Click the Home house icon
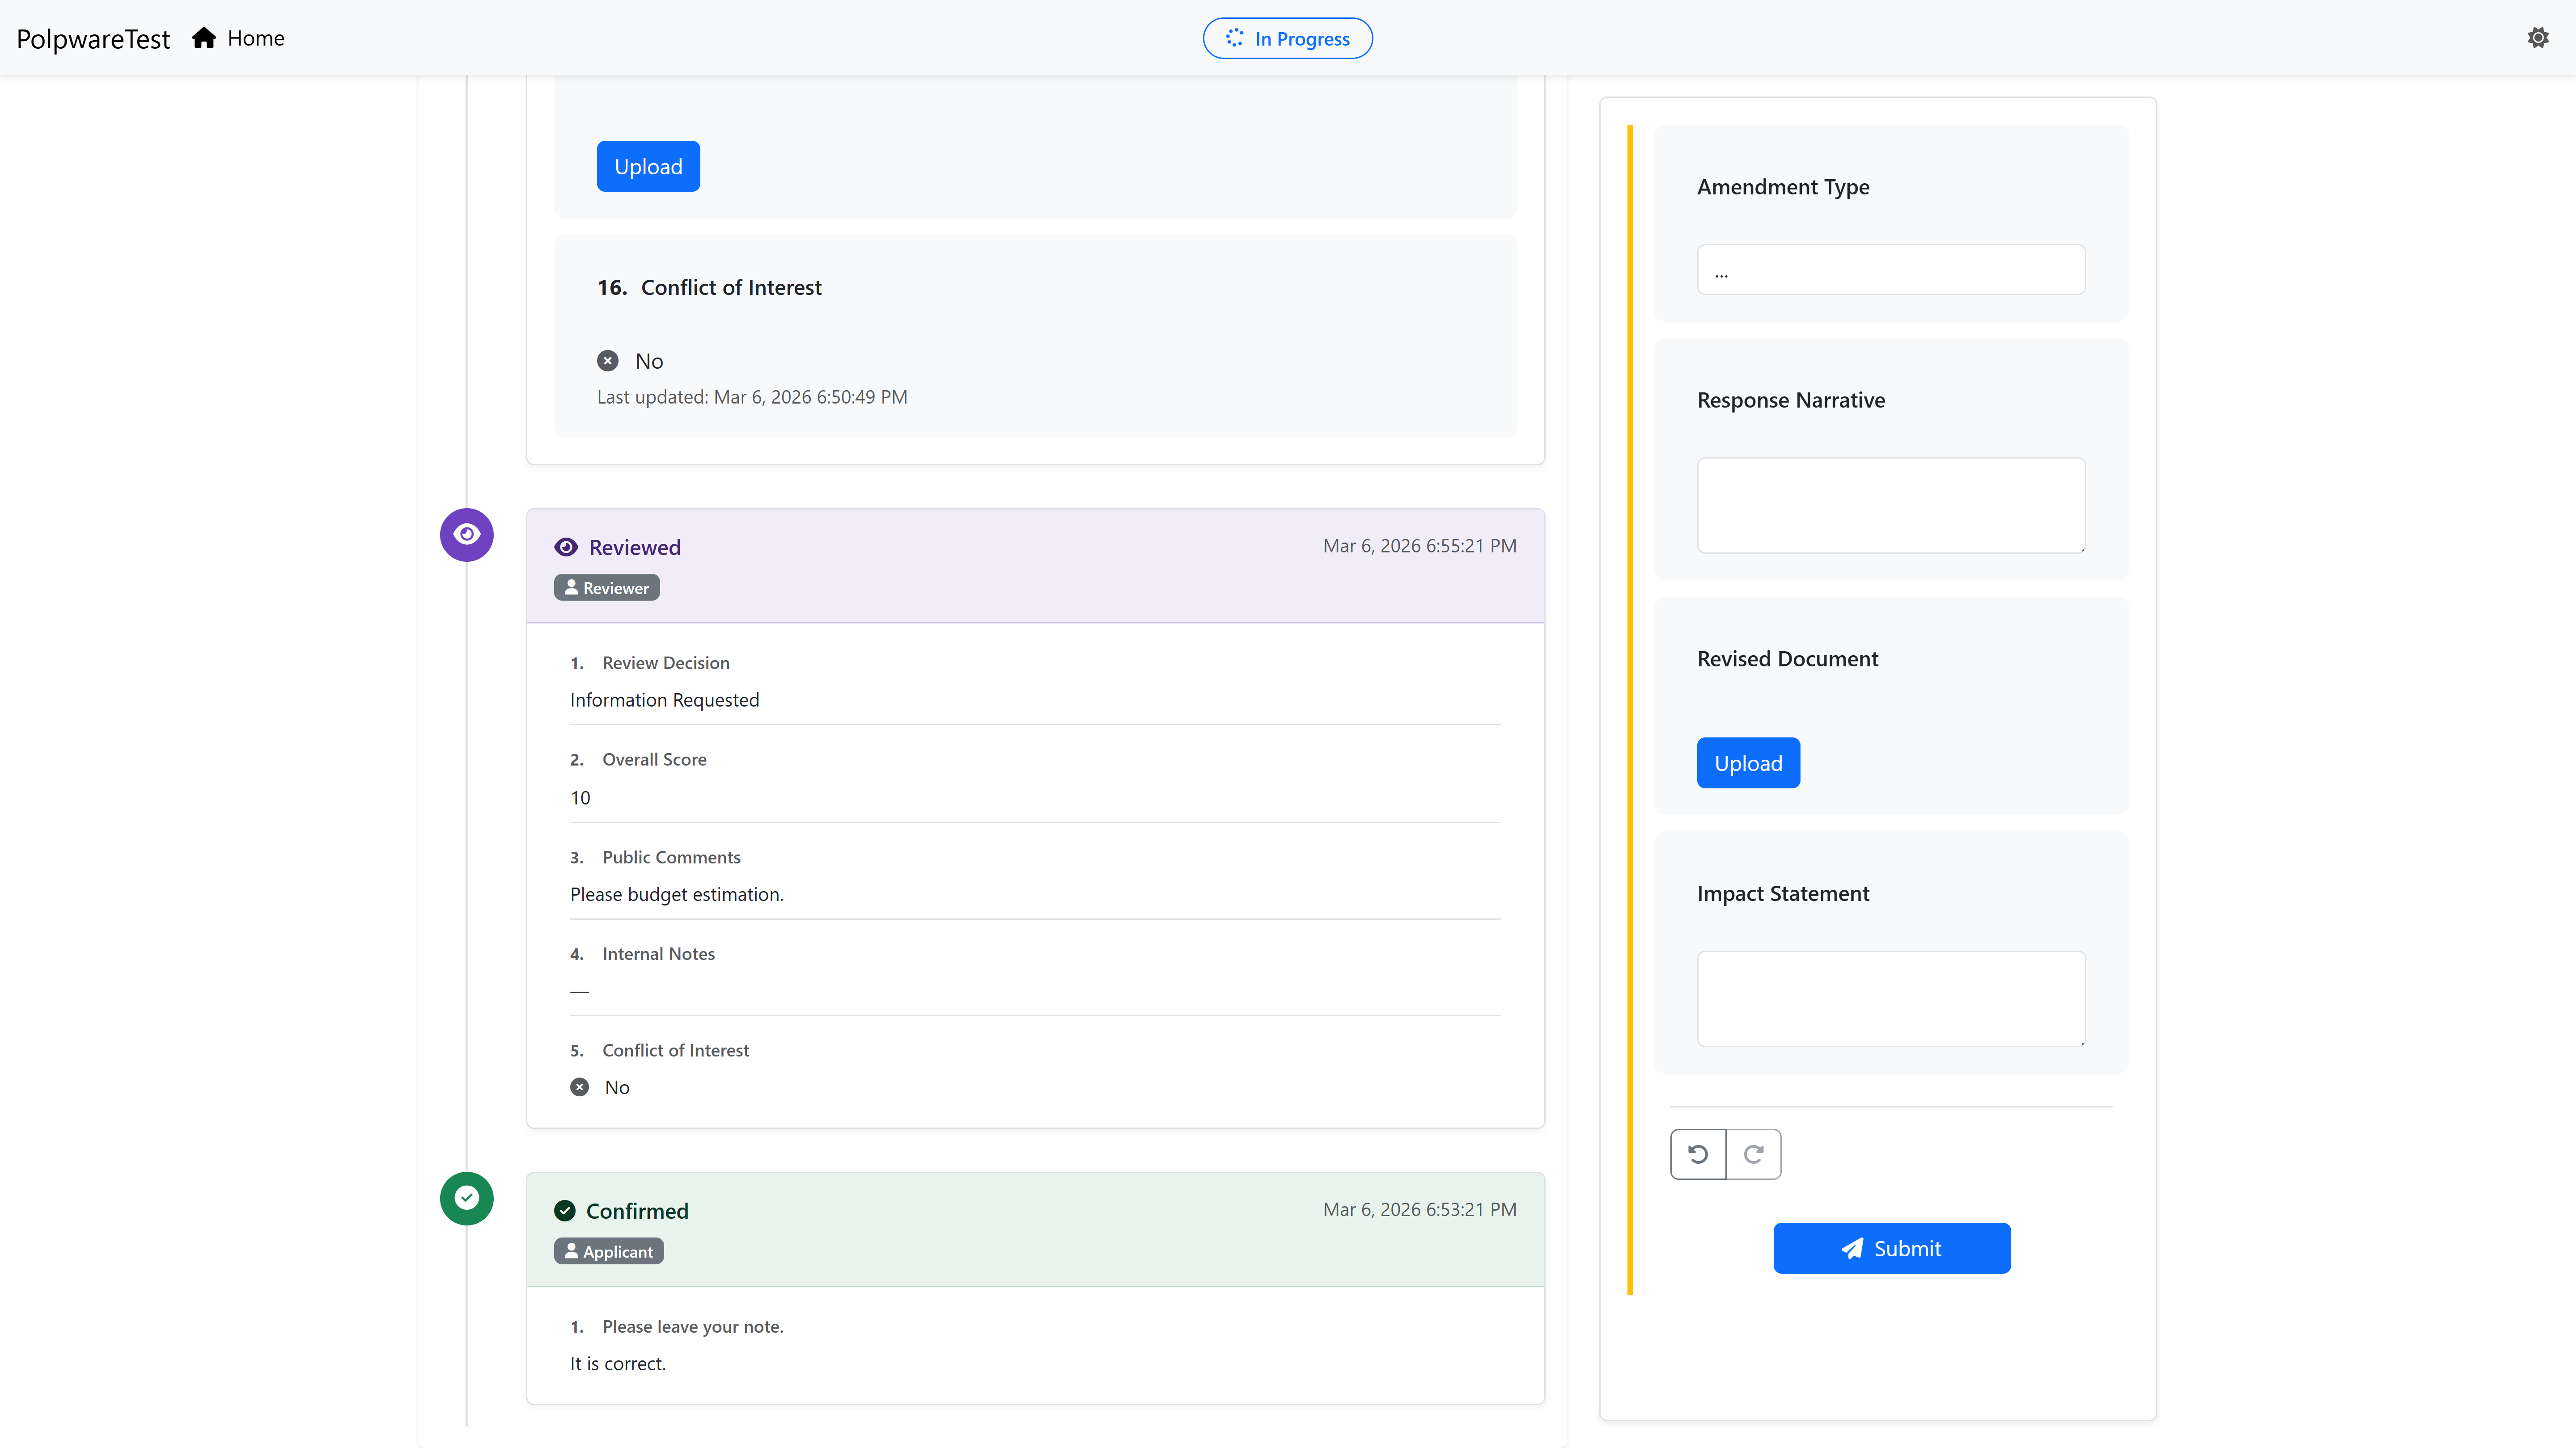The width and height of the screenshot is (2576, 1448). pyautogui.click(x=204, y=38)
